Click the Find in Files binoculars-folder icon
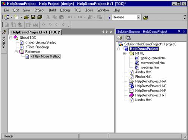 pyautogui.click(x=146, y=17)
